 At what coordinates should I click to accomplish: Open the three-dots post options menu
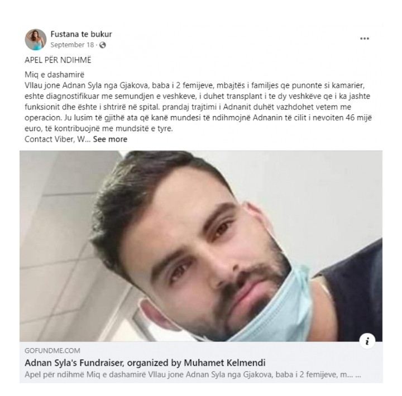[x=364, y=38]
